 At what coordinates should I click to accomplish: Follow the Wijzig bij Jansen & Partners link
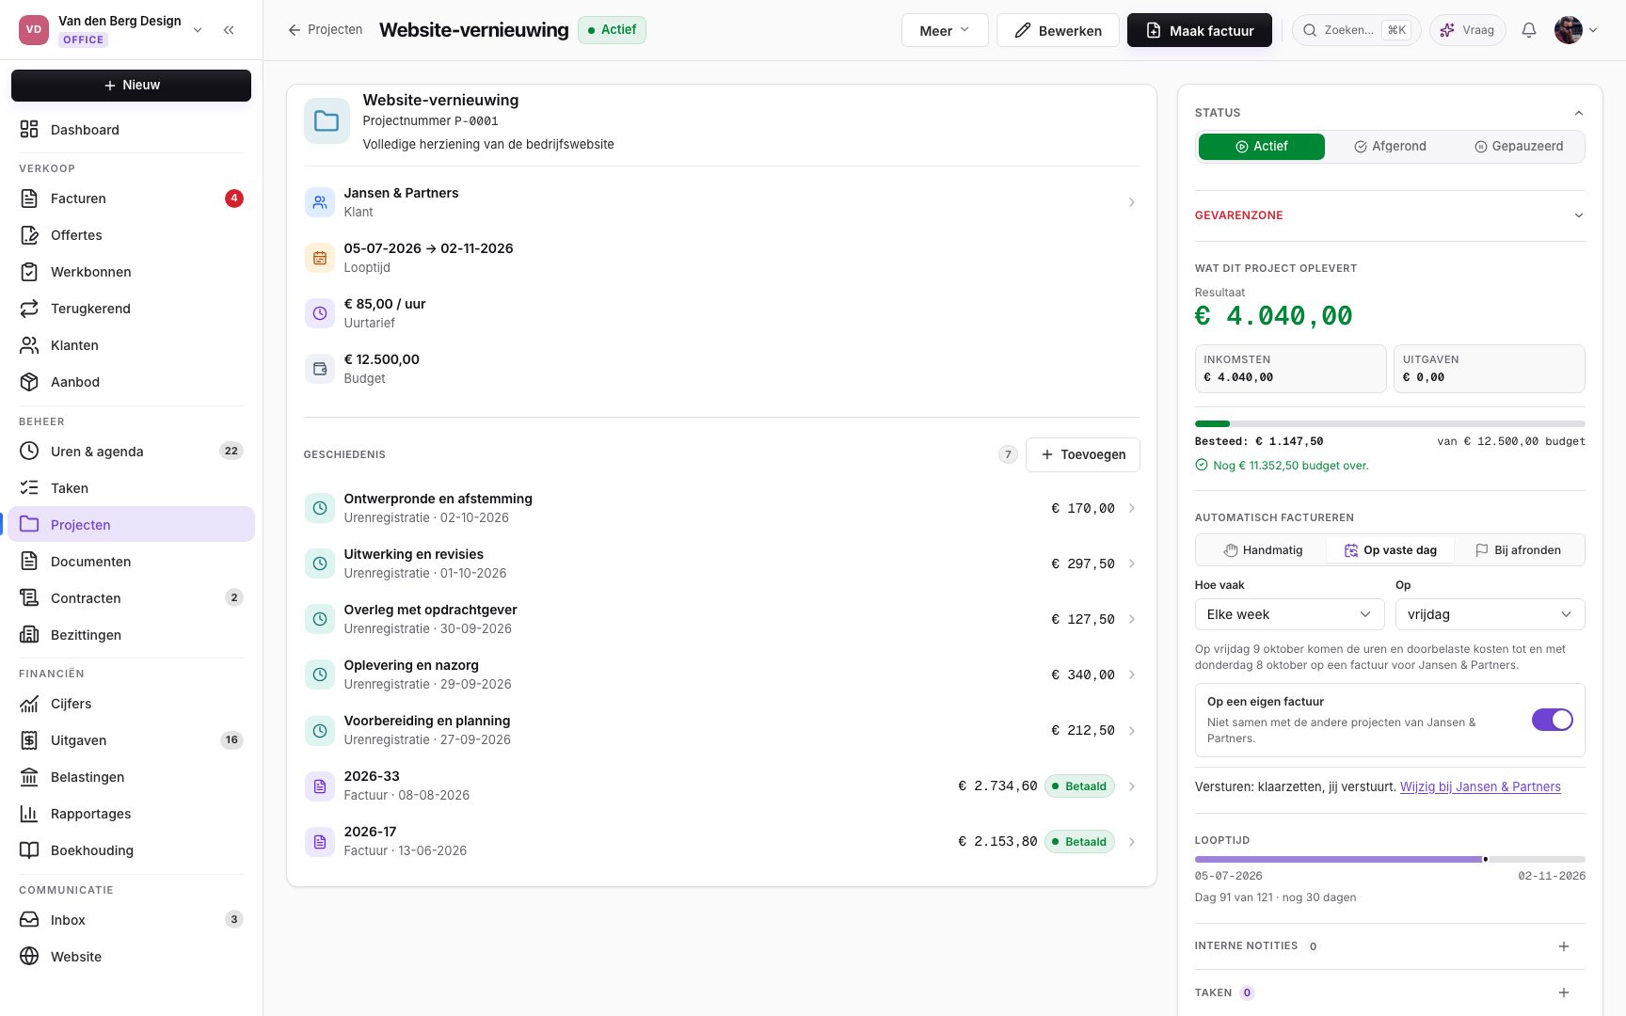[x=1480, y=786]
